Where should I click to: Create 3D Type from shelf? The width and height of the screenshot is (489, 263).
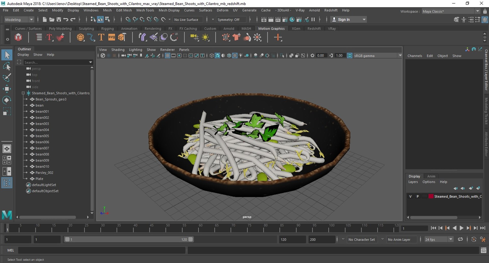click(x=49, y=37)
